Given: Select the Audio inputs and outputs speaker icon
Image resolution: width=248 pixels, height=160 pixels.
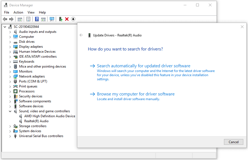Looking at the screenshot, I should [15, 32].
